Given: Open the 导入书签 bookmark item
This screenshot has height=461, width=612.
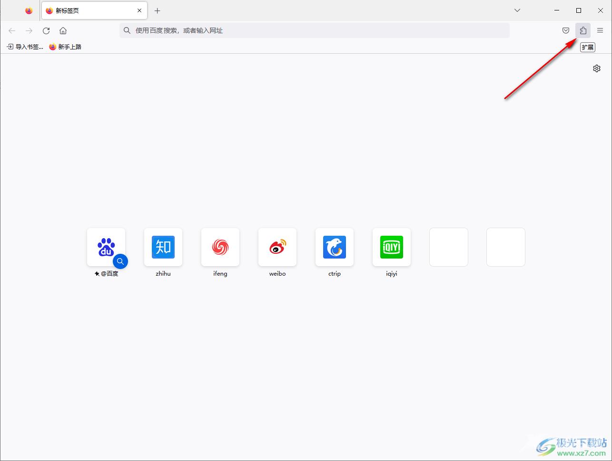Looking at the screenshot, I should point(25,47).
